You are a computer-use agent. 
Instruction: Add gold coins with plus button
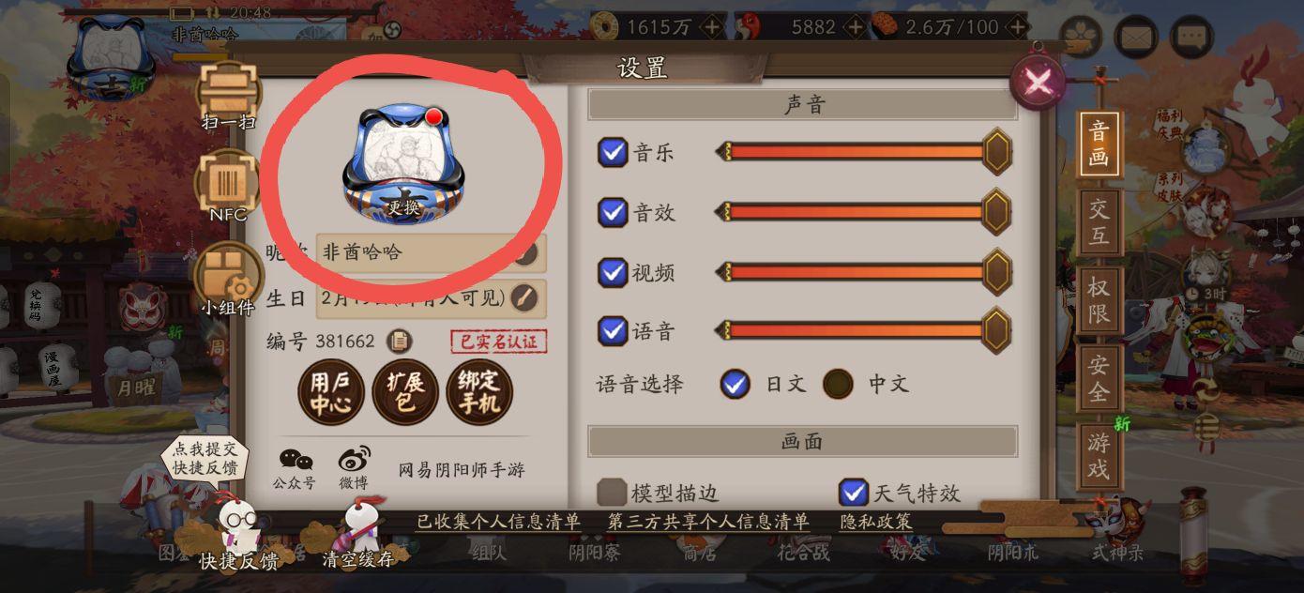(712, 27)
